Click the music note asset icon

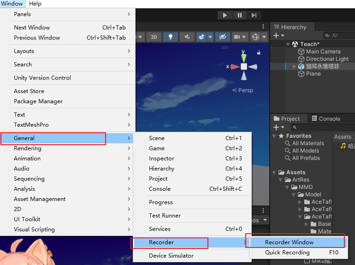(x=343, y=146)
